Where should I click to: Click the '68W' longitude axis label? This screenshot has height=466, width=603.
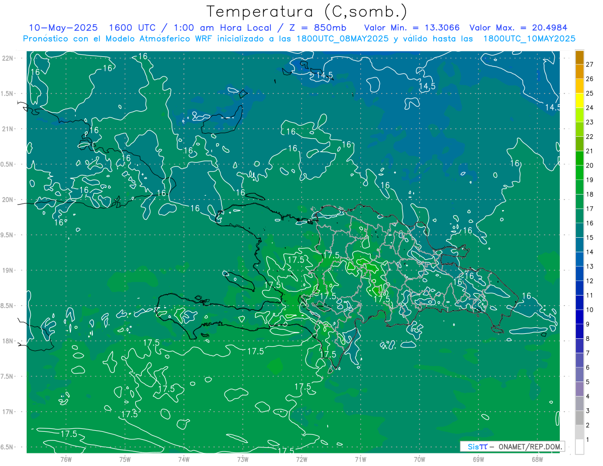(537, 459)
